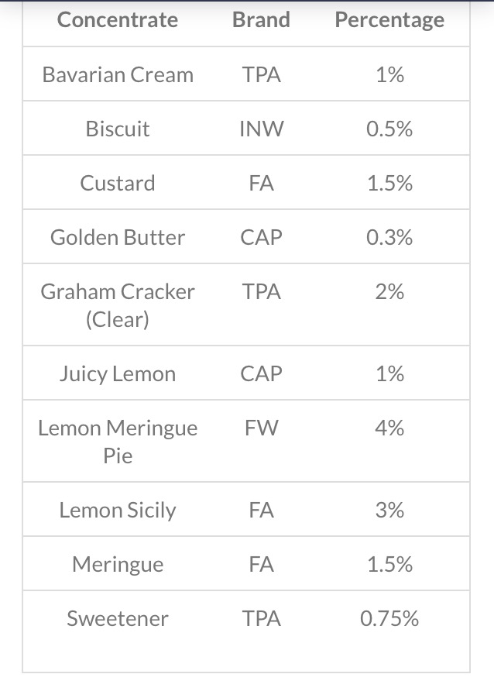Select the Lemon Sicily concentrate
Image resolution: width=494 pixels, height=681 pixels.
tap(118, 511)
